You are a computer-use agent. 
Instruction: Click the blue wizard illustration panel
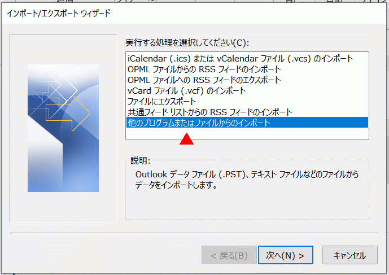63,128
